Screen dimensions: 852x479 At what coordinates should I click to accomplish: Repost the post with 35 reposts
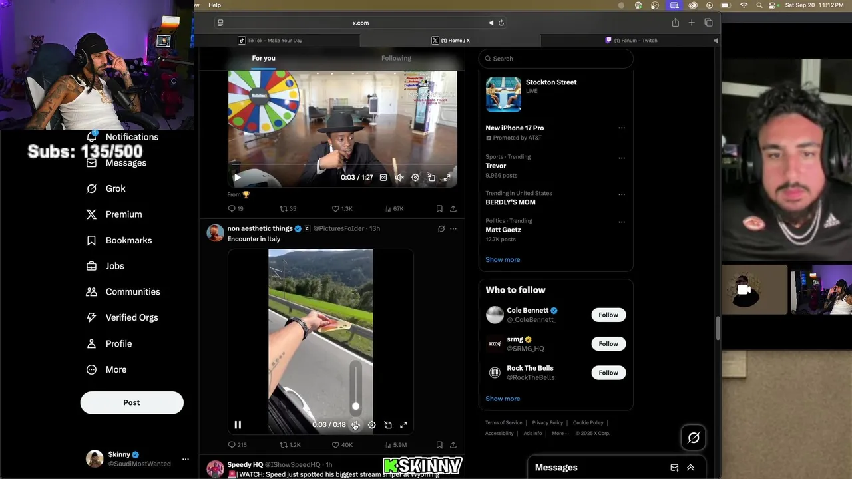tap(288, 208)
